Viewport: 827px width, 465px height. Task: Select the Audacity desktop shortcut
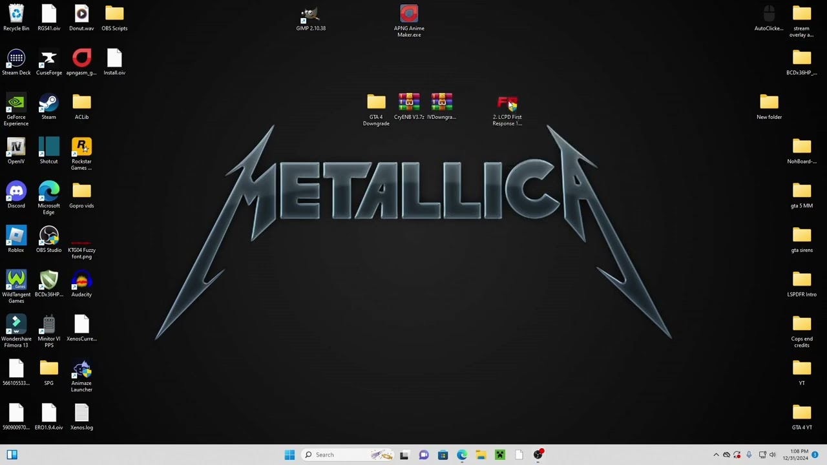click(81, 284)
